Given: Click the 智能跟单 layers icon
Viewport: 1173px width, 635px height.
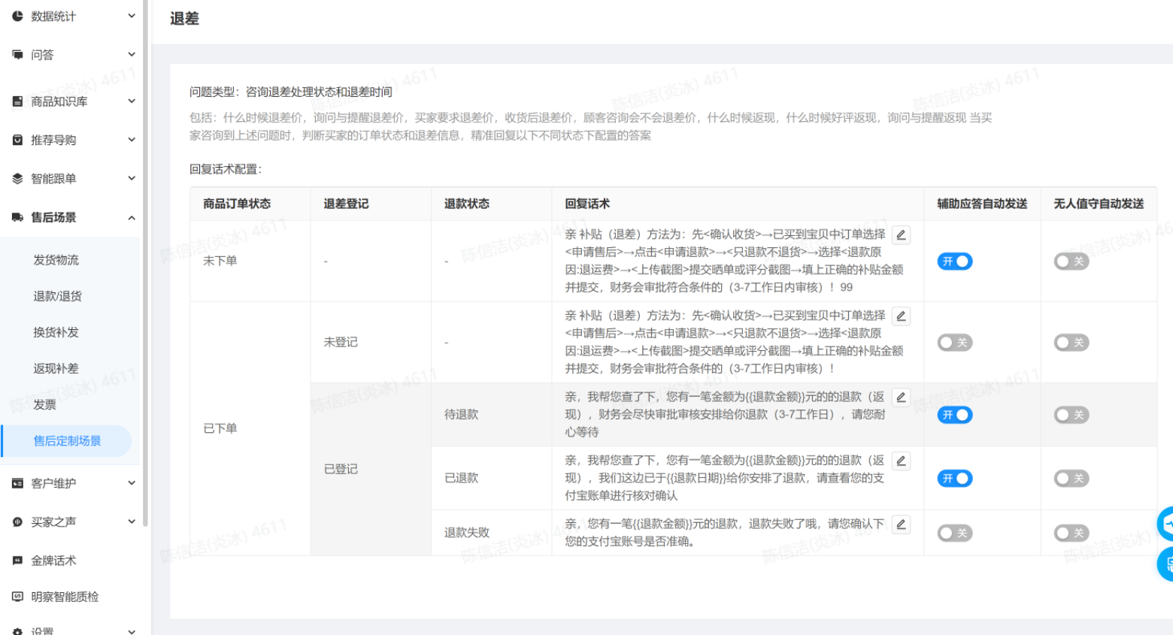Looking at the screenshot, I should 17,179.
